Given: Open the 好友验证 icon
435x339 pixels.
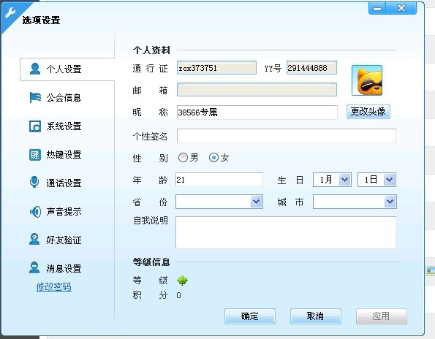Looking at the screenshot, I should click(34, 239).
